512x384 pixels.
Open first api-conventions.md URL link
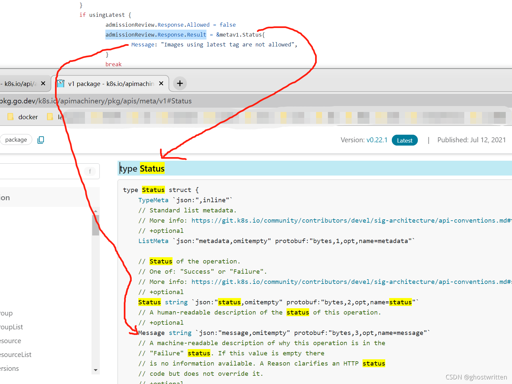(x=351, y=221)
